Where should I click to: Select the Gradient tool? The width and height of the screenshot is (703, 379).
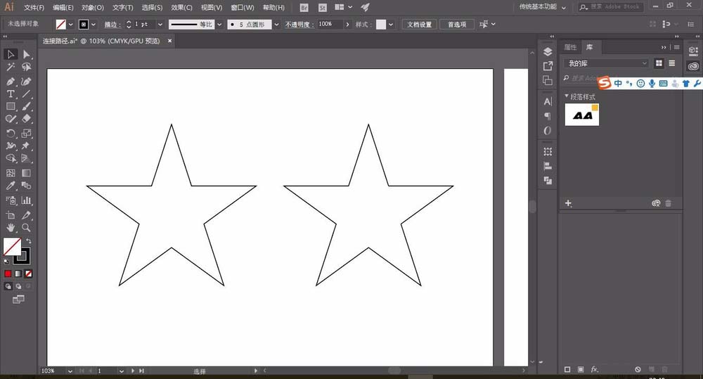click(x=27, y=173)
